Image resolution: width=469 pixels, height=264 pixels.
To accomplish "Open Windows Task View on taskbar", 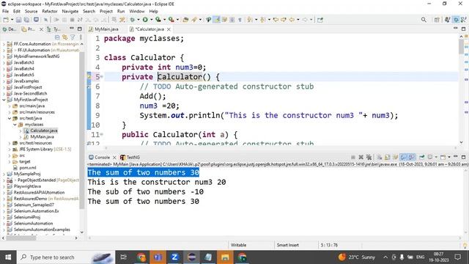I will [123, 257].
